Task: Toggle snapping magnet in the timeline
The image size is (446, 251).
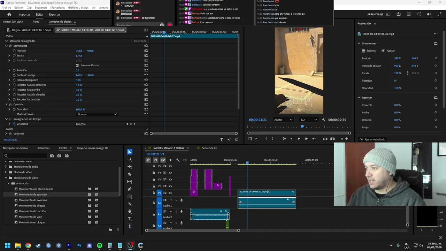Action: pyautogui.click(x=155, y=160)
